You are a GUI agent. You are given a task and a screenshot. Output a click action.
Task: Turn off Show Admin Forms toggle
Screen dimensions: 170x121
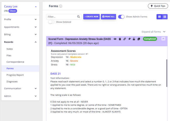(121, 17)
